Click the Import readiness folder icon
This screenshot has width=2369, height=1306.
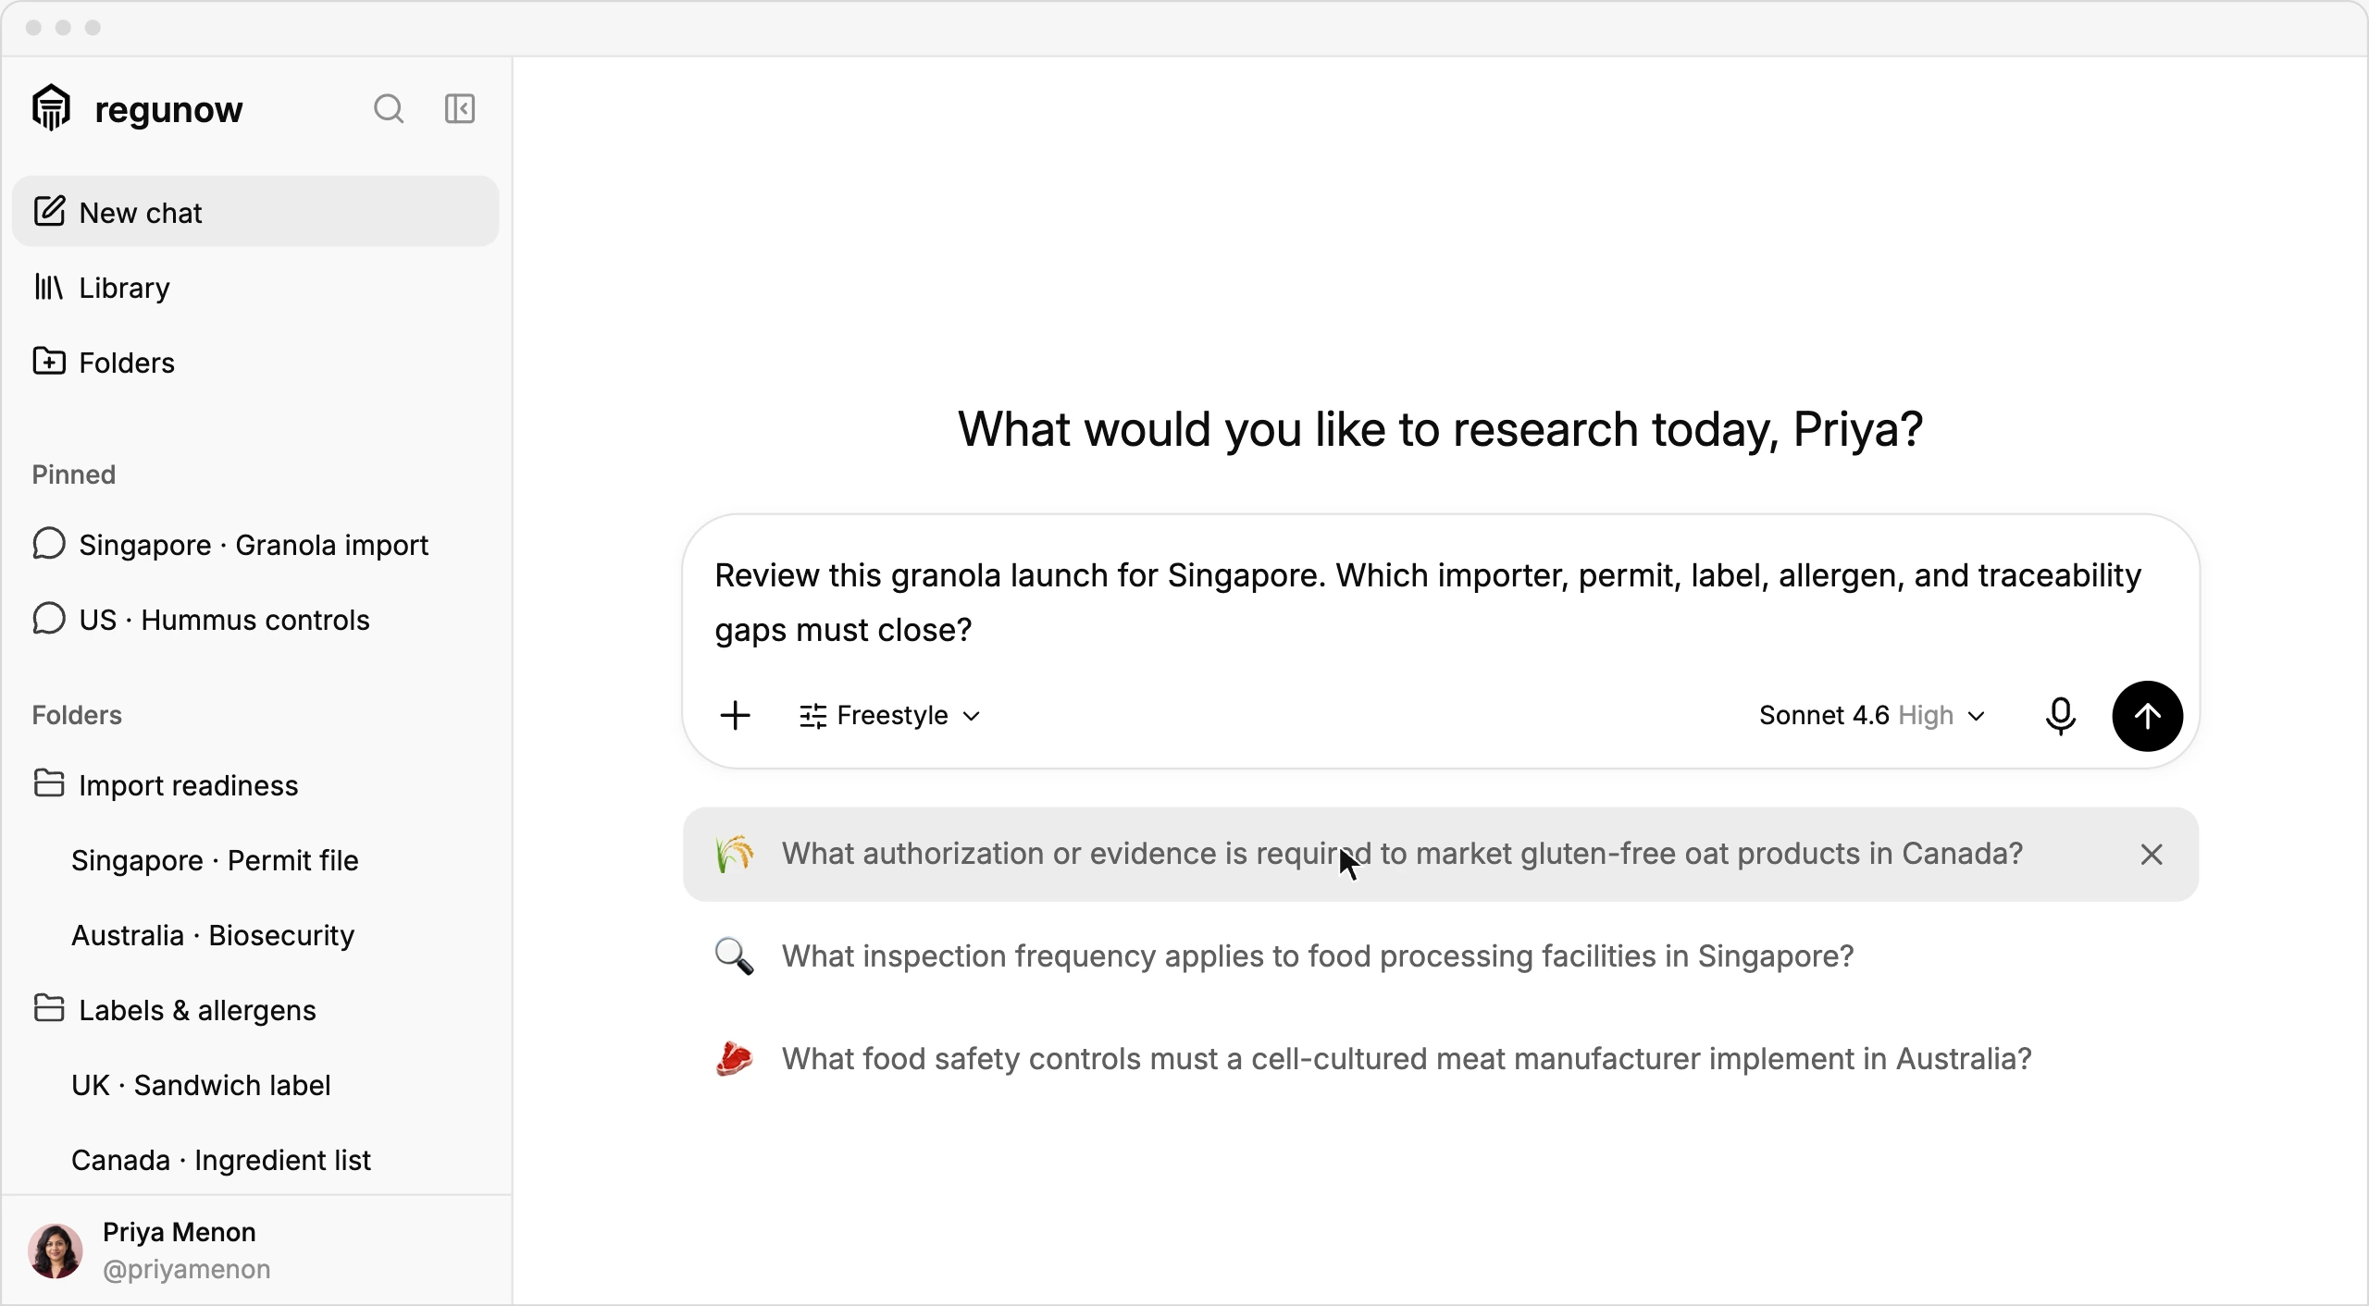point(49,783)
